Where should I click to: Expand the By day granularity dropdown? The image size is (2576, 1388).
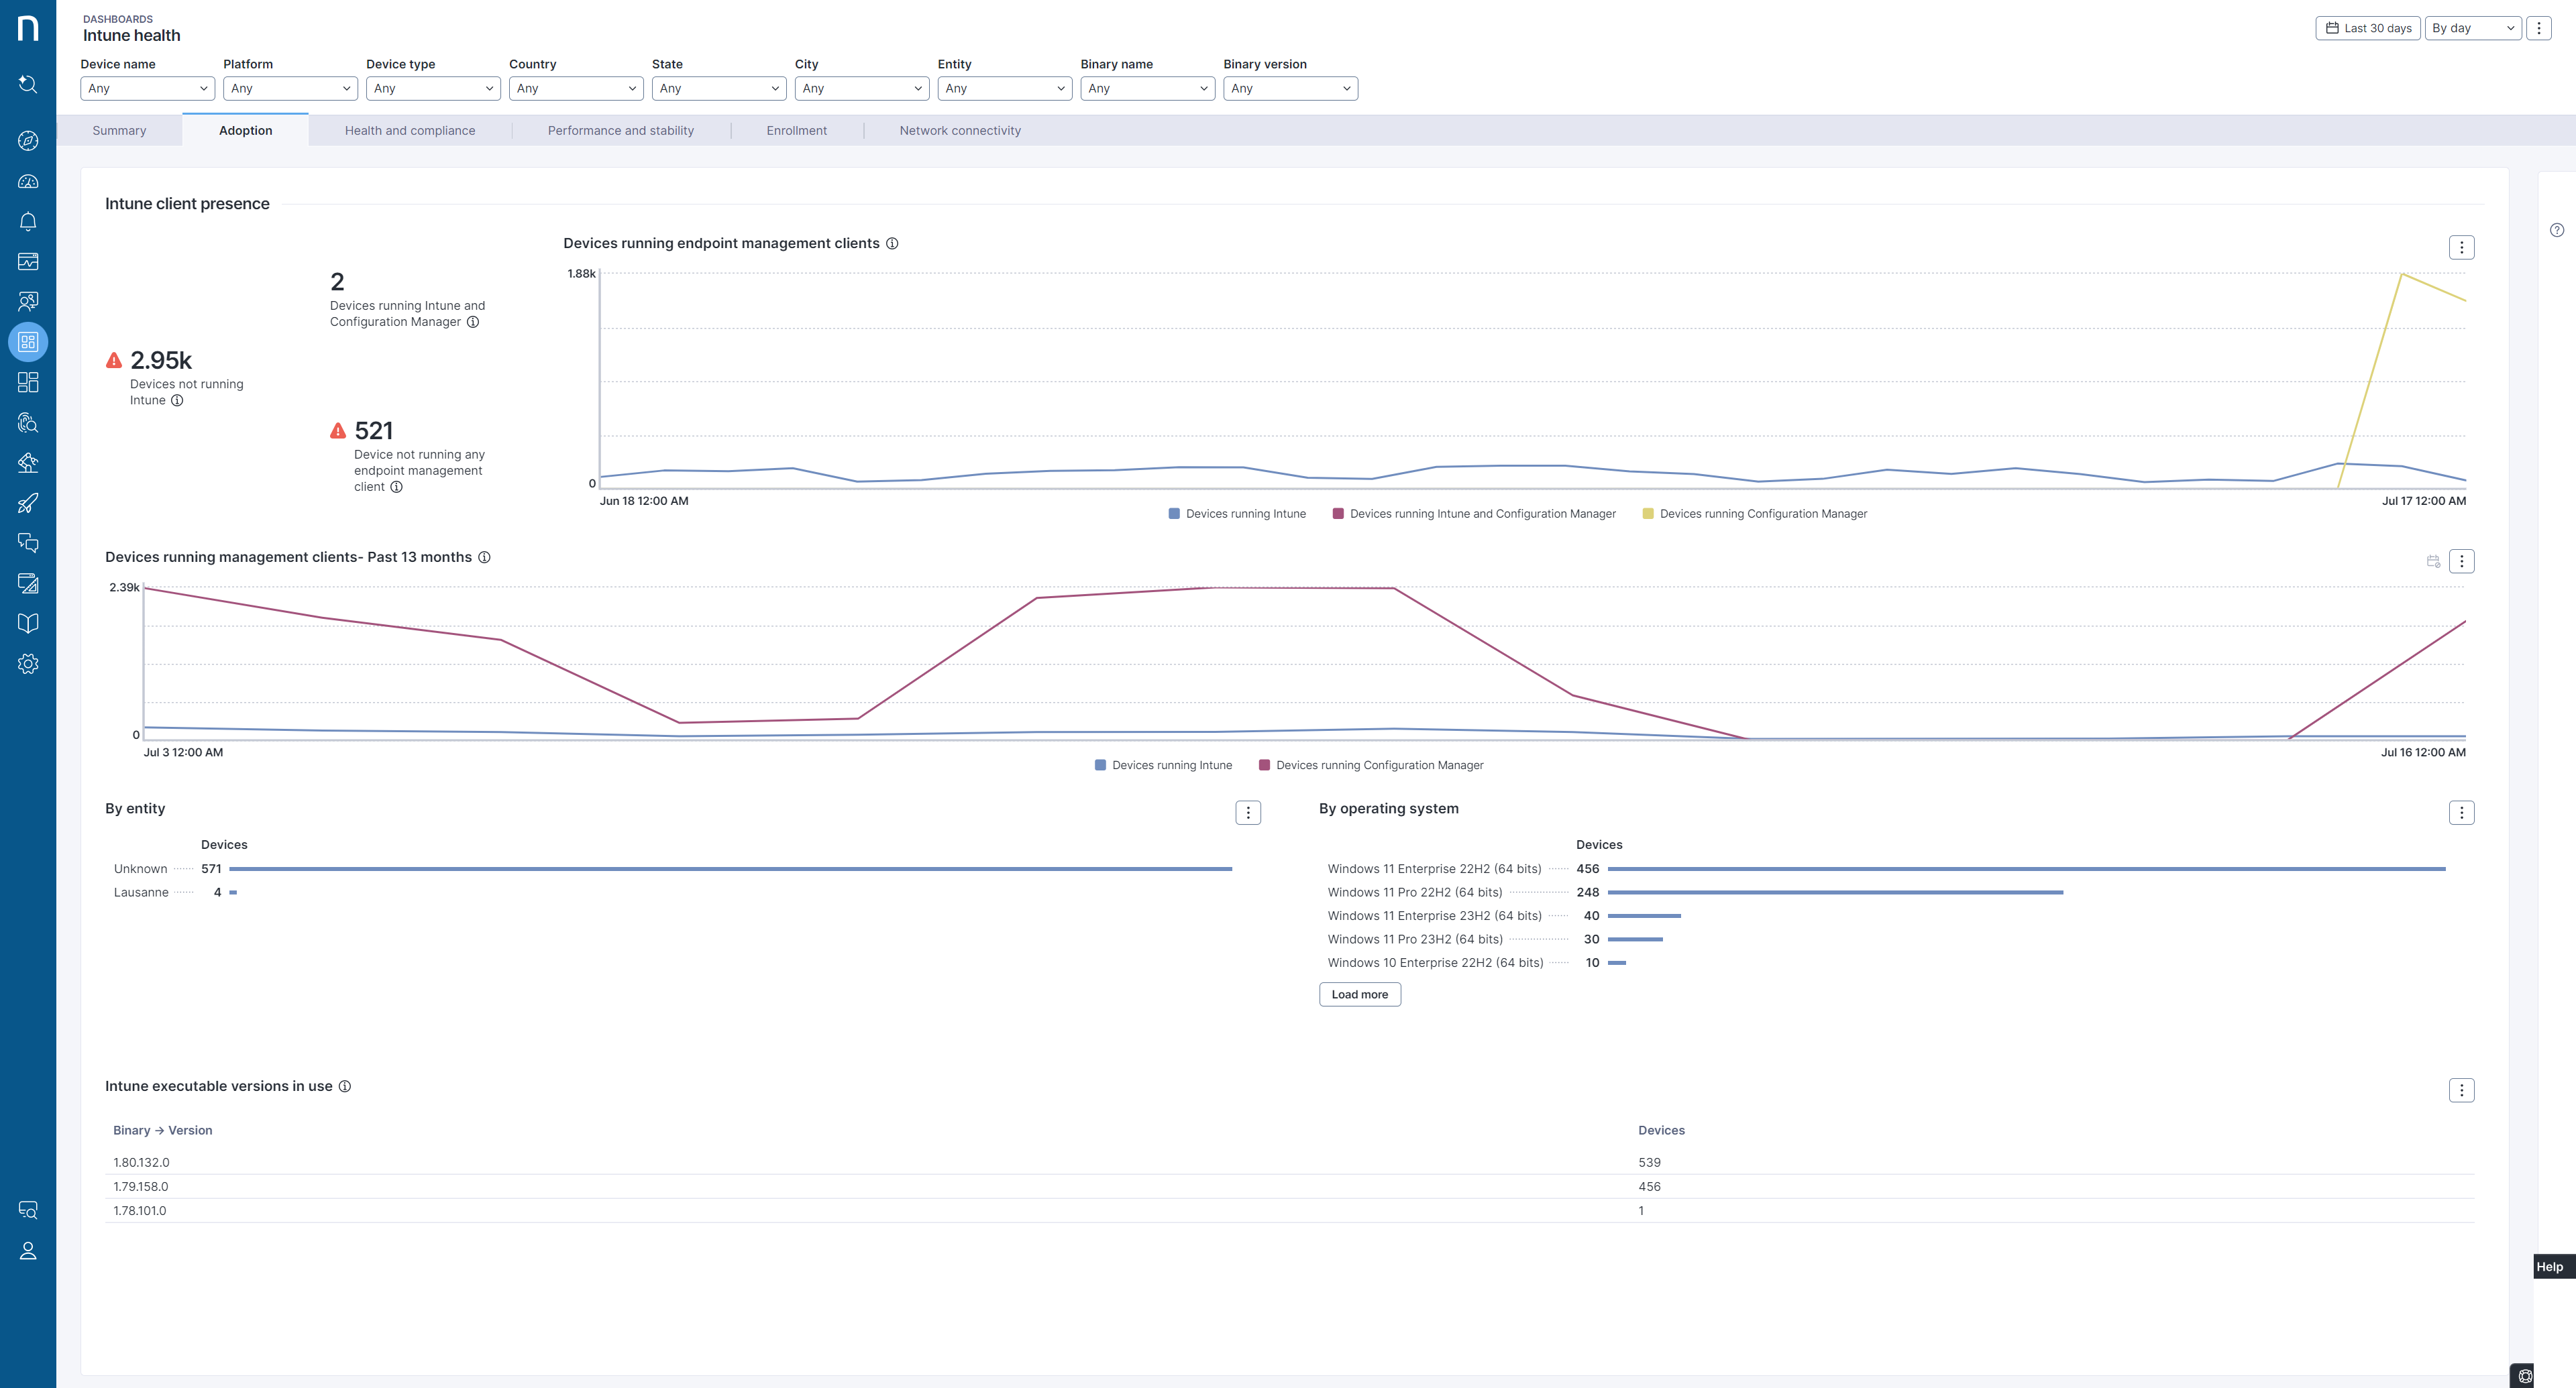pyautogui.click(x=2472, y=28)
